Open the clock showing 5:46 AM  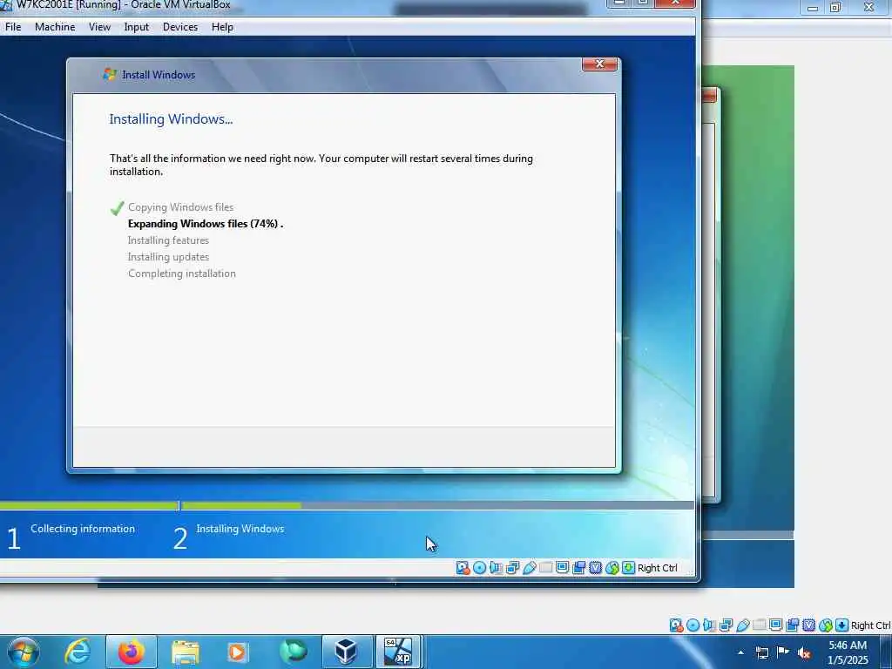click(x=848, y=652)
